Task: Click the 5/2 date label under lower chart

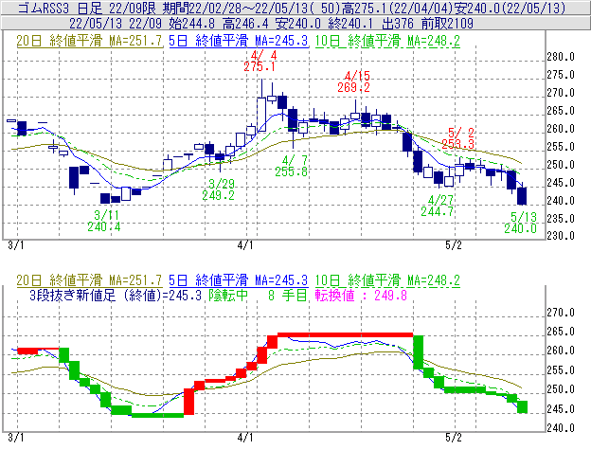Action: [454, 438]
